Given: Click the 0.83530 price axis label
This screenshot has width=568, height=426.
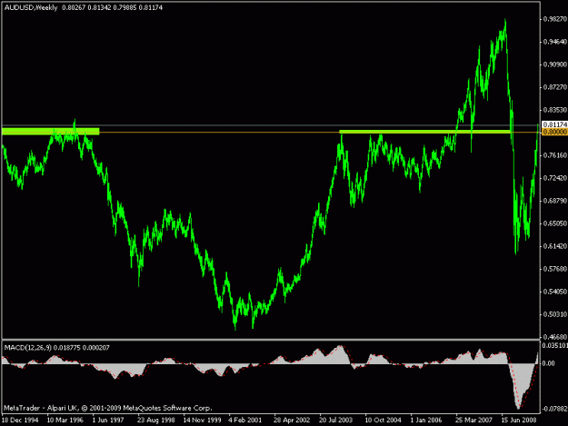Looking at the screenshot, I should [555, 110].
